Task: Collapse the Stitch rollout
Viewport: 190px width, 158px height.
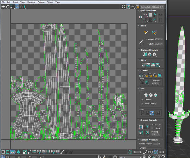Action: (x=139, y=60)
